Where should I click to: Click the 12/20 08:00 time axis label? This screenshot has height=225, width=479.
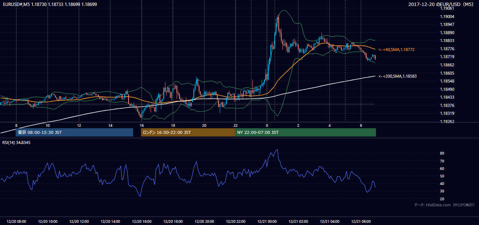(16, 222)
